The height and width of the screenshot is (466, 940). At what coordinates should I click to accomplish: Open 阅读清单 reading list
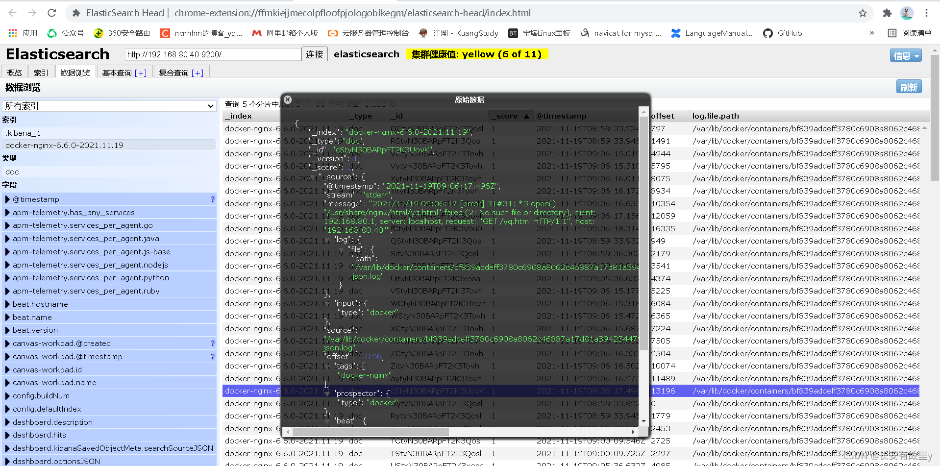click(910, 33)
